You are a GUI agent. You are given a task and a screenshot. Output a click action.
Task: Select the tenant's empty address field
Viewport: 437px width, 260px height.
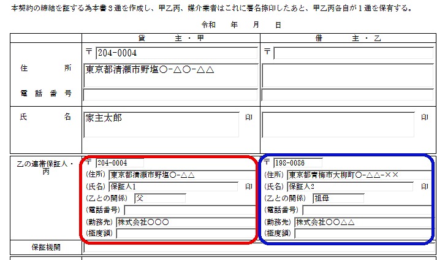tap(348, 75)
